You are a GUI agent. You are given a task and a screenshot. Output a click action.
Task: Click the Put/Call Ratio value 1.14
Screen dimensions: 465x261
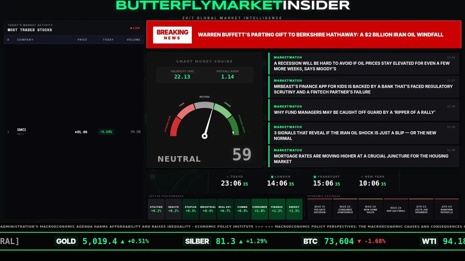tap(227, 77)
